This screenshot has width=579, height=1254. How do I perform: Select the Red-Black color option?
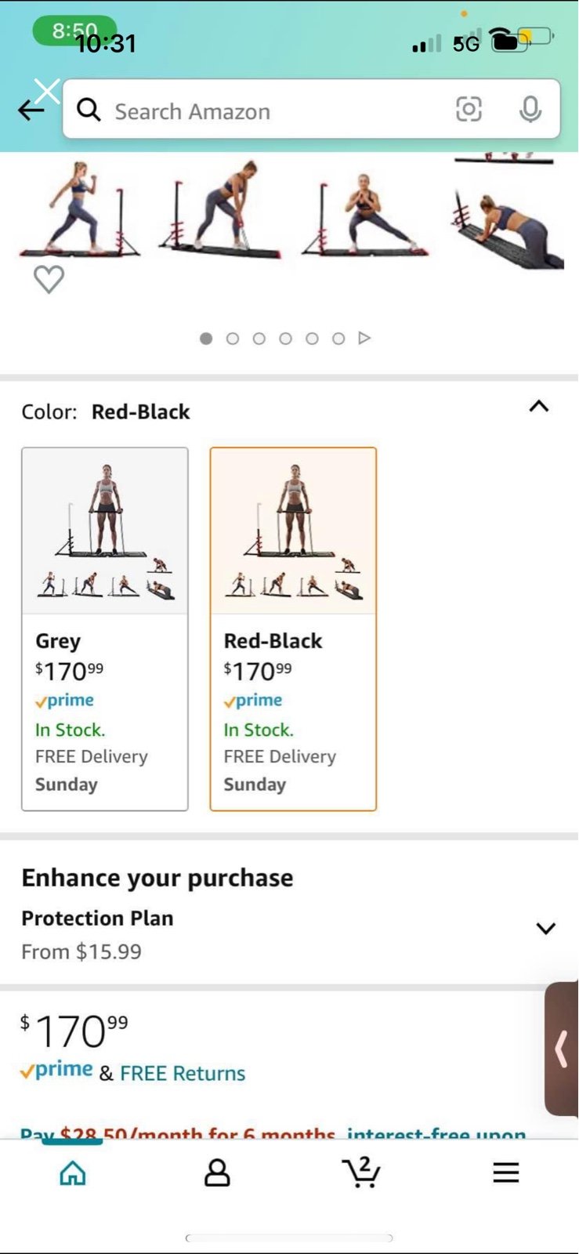coord(293,629)
